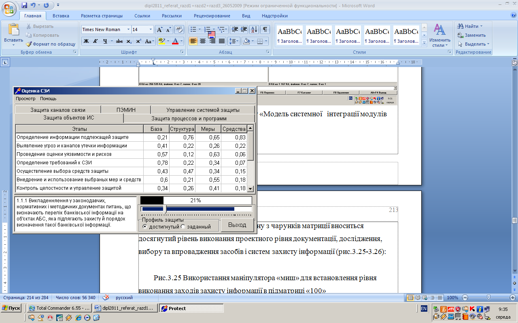Toggle italic (К) formatting
Image resolution: width=518 pixels, height=323 pixels.
96,41
